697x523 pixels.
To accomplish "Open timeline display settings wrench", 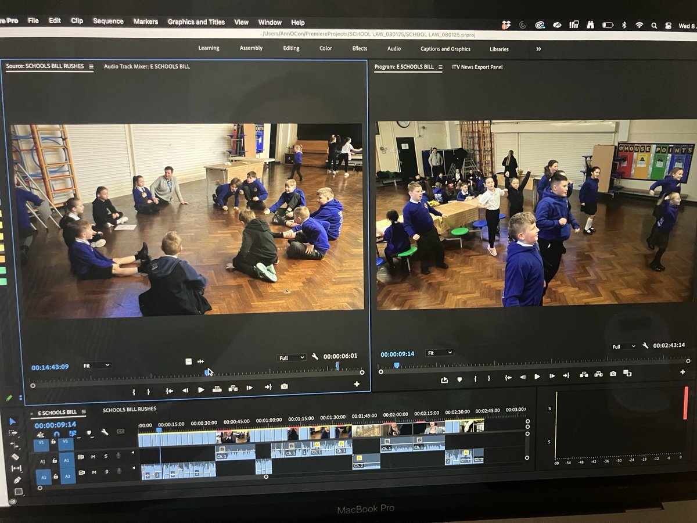I will [x=105, y=432].
